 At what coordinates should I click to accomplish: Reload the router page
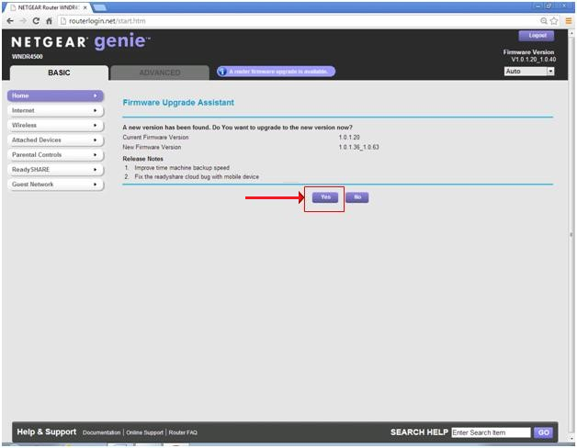pos(36,21)
